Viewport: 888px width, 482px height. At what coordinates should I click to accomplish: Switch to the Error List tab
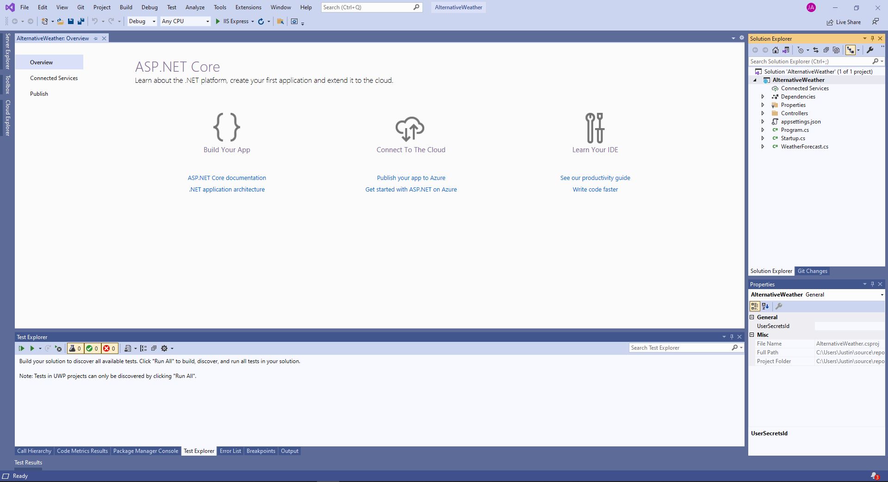pos(230,451)
